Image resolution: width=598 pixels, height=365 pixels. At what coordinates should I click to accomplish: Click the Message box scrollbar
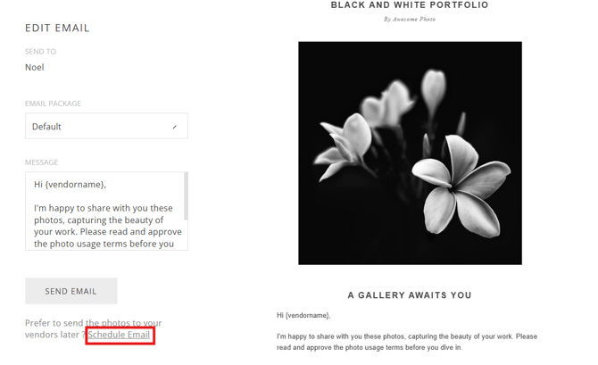coord(186,196)
